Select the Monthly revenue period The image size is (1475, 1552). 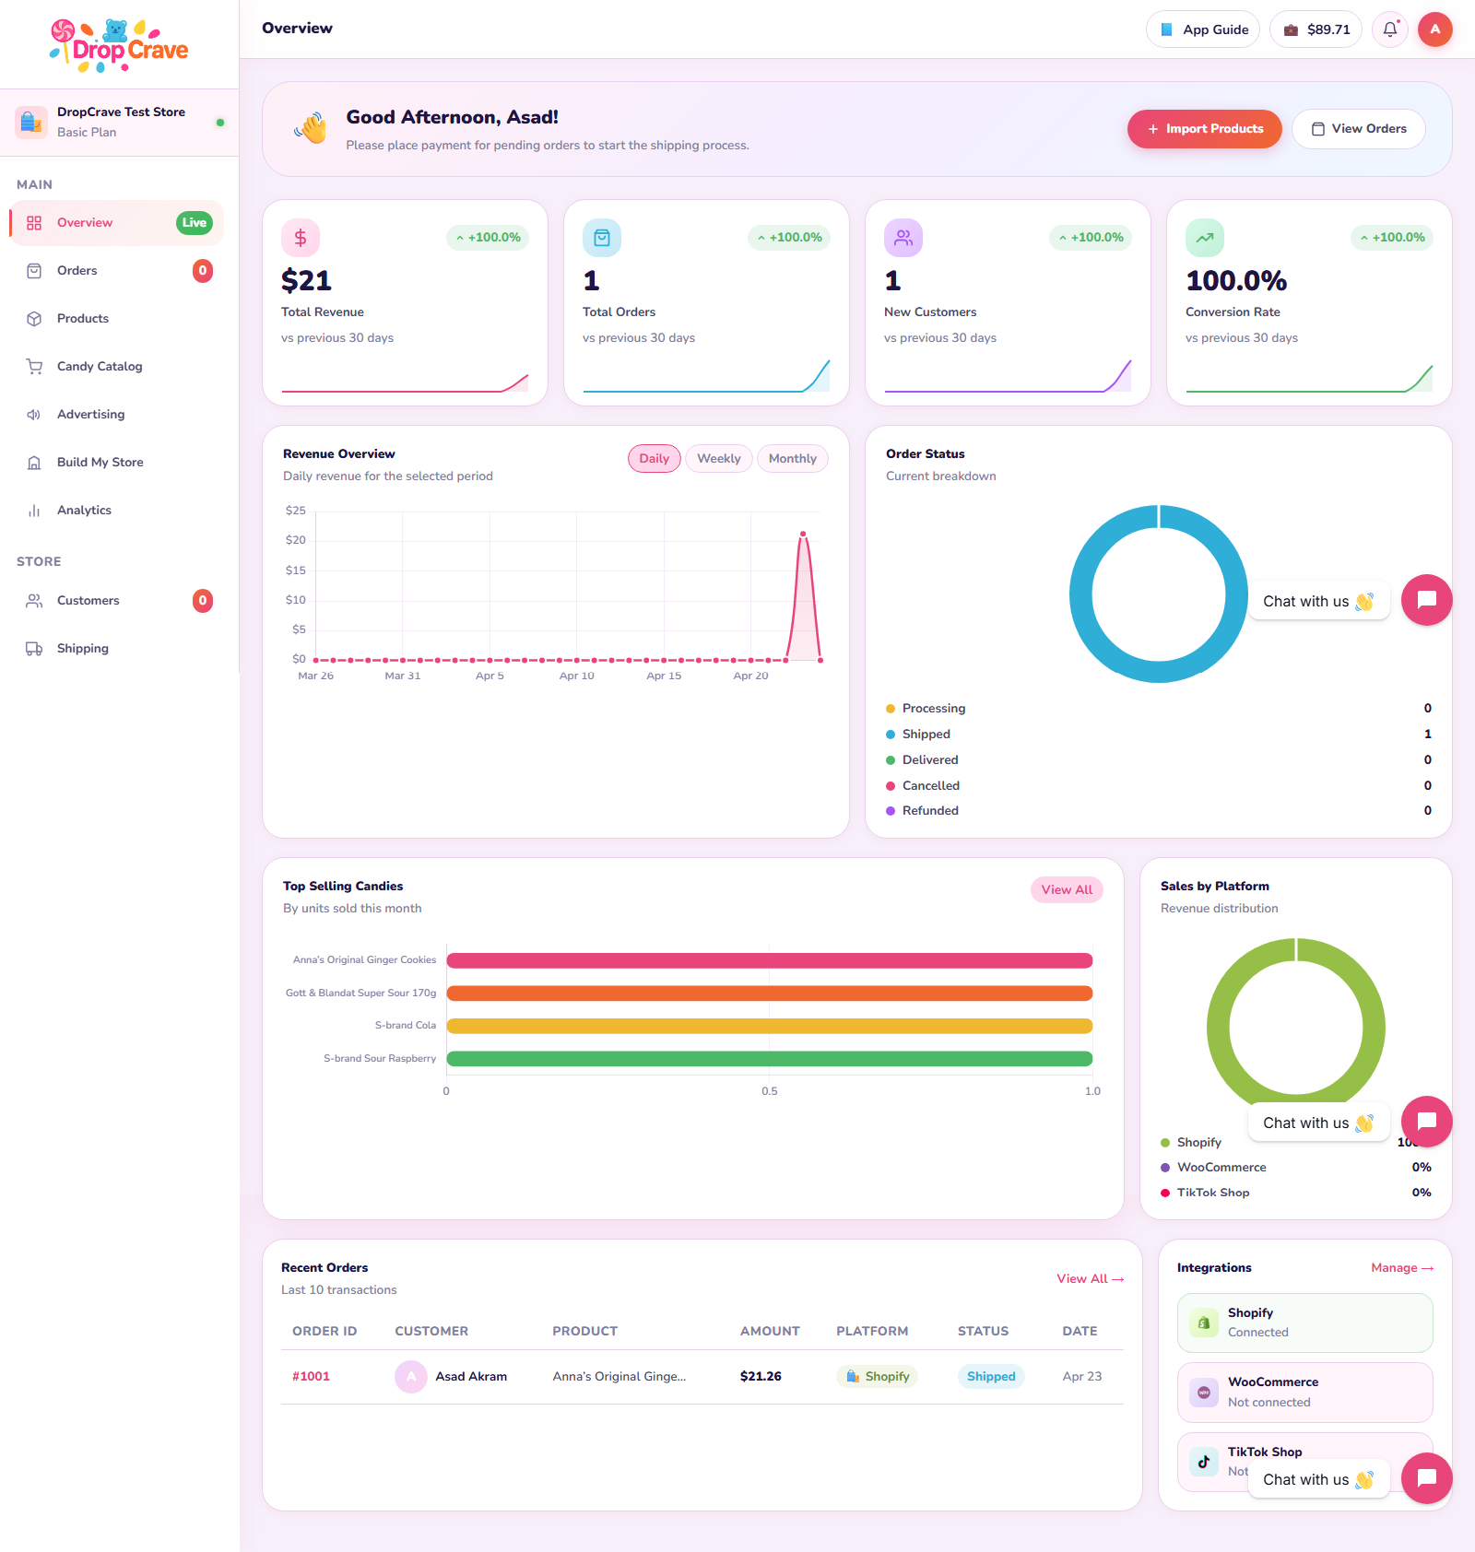coord(793,459)
